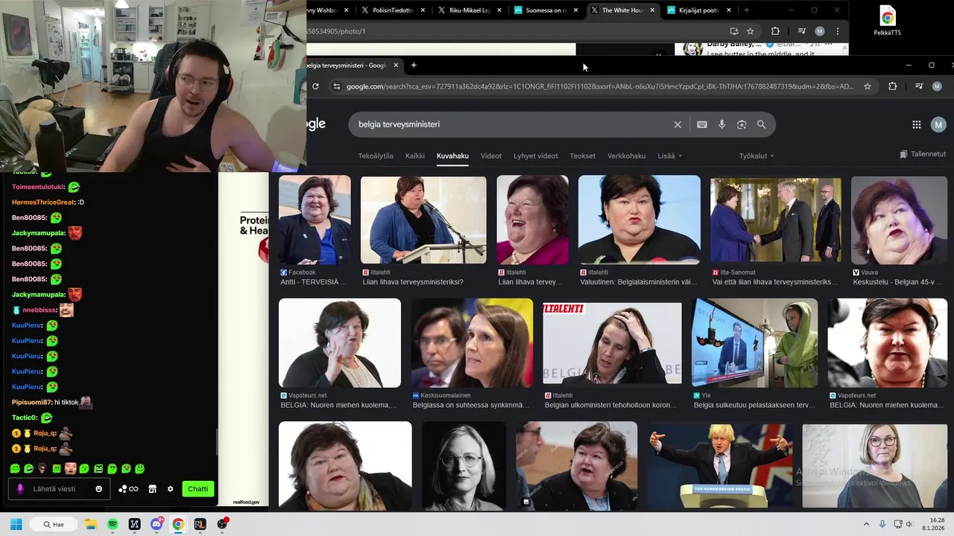This screenshot has width=954, height=536.
Task: Send message with the green Chatti button
Action: point(198,489)
